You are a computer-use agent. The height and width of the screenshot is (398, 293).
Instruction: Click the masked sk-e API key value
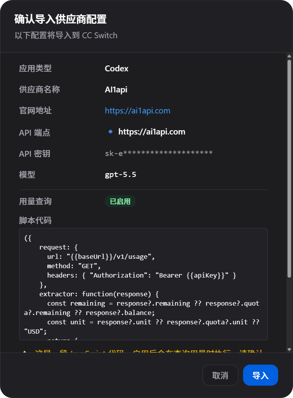click(159, 153)
